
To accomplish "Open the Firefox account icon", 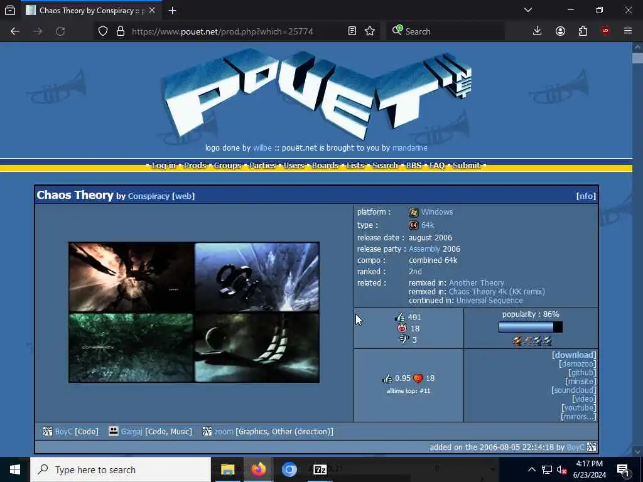I will 560,31.
